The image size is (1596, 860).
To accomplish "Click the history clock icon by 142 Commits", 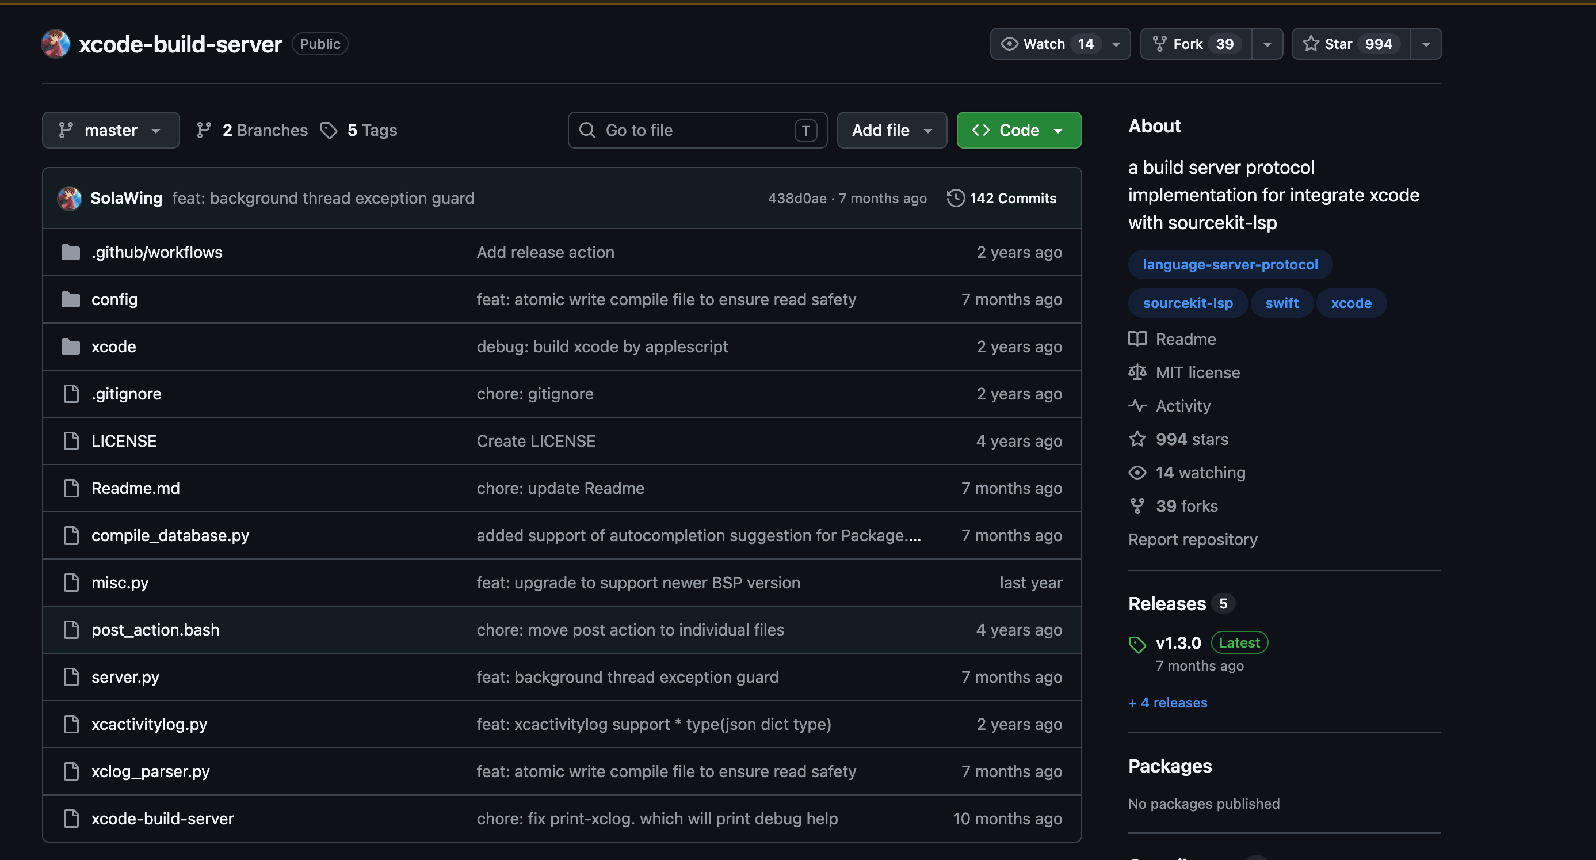I will tap(956, 199).
